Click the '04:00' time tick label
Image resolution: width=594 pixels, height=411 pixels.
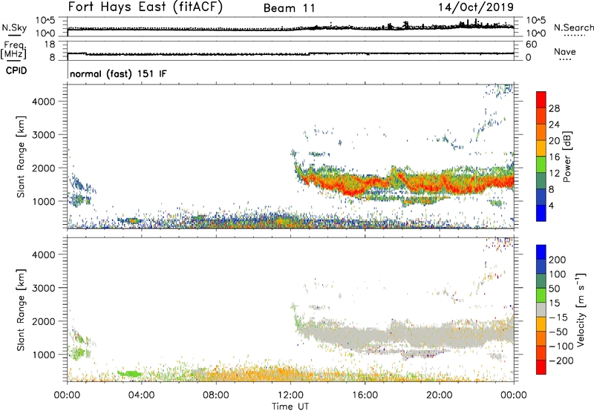(141, 395)
